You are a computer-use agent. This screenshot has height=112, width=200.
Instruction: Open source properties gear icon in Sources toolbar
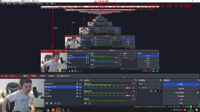pyautogui.click(x=51, y=103)
